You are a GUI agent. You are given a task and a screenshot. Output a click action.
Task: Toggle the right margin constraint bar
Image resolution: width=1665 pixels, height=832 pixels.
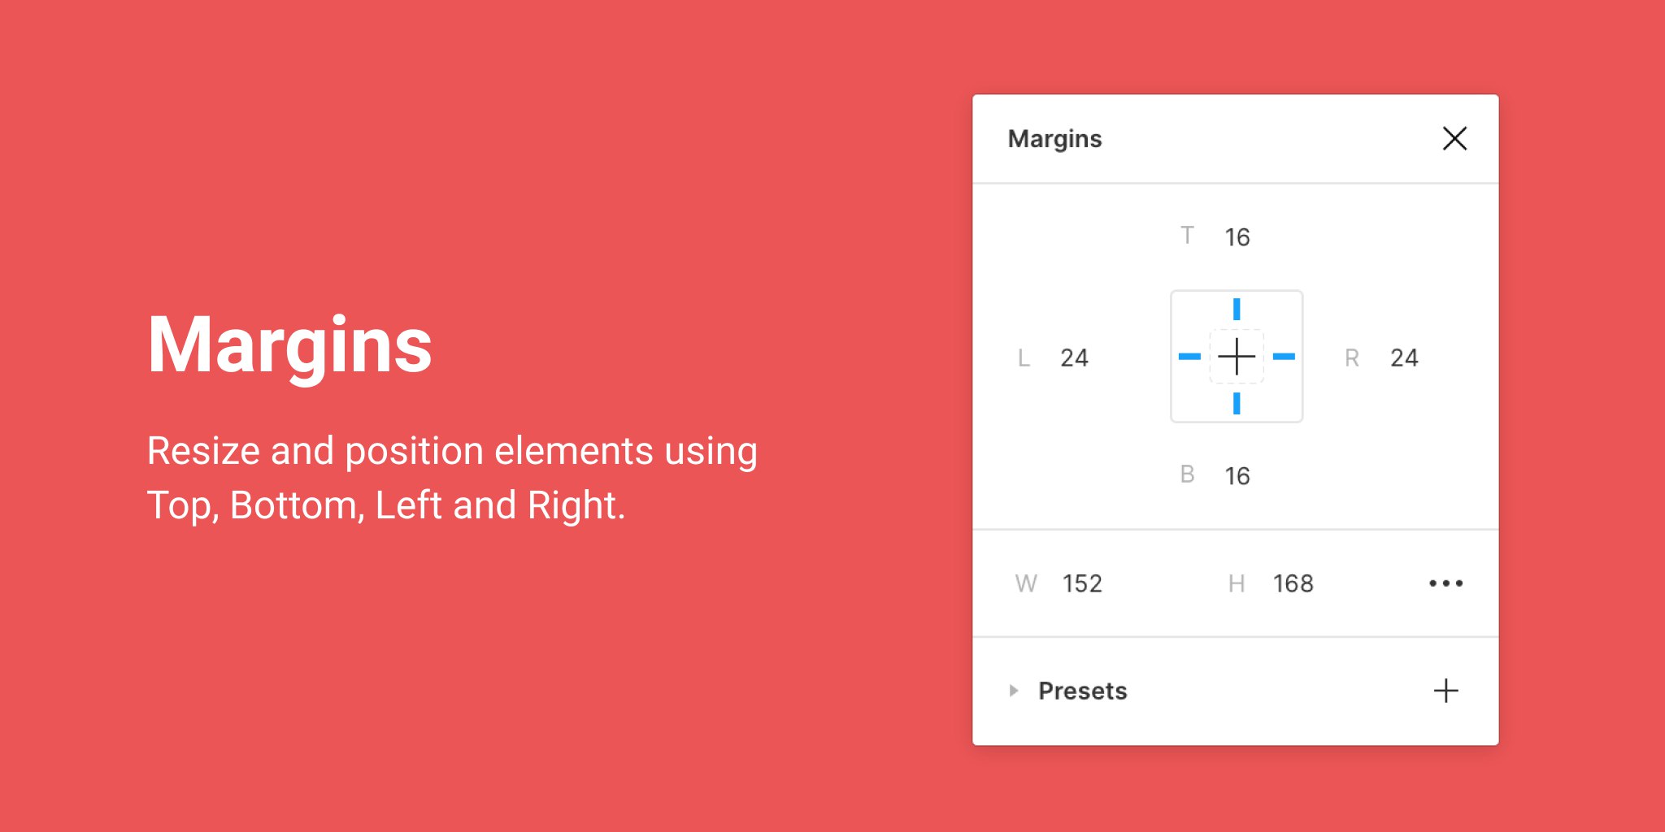coord(1284,357)
